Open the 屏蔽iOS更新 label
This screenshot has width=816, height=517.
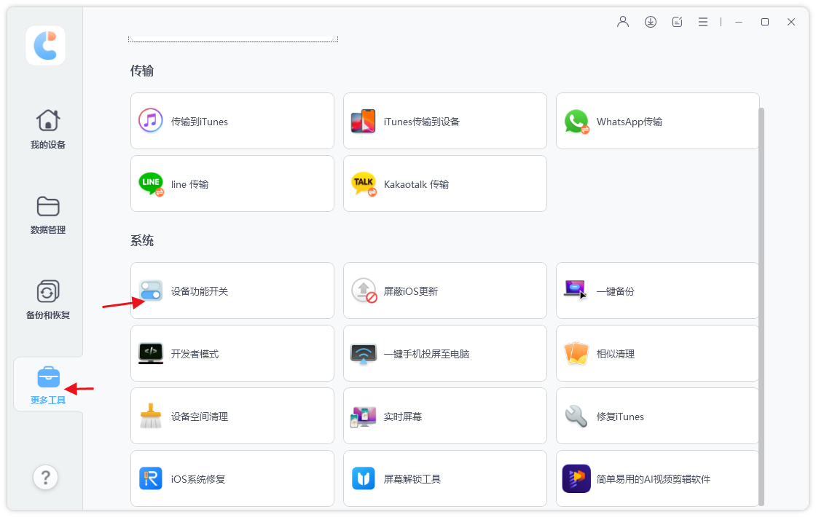coord(411,291)
